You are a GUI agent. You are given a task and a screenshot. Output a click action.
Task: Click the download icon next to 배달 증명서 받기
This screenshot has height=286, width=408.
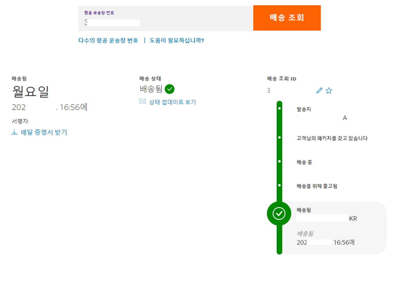[x=14, y=132]
